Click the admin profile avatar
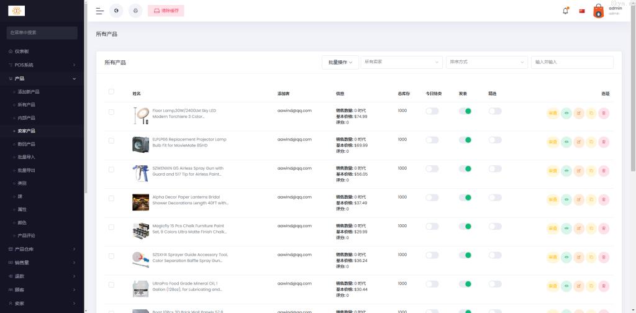The height and width of the screenshot is (313, 636). [598, 11]
